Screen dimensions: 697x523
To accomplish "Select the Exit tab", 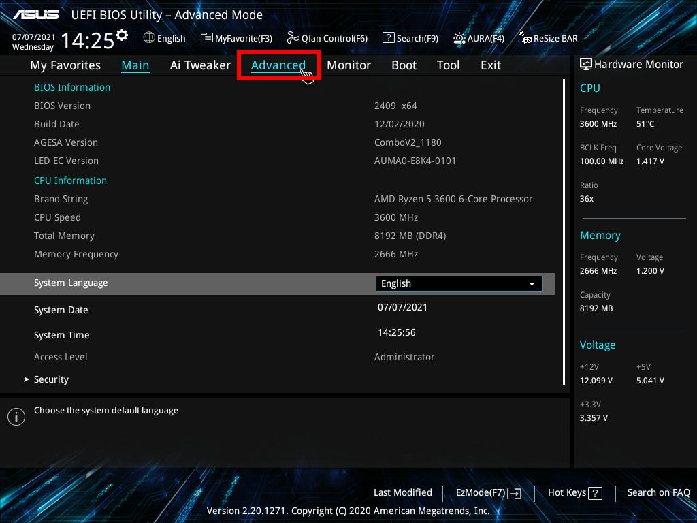I will pyautogui.click(x=491, y=65).
